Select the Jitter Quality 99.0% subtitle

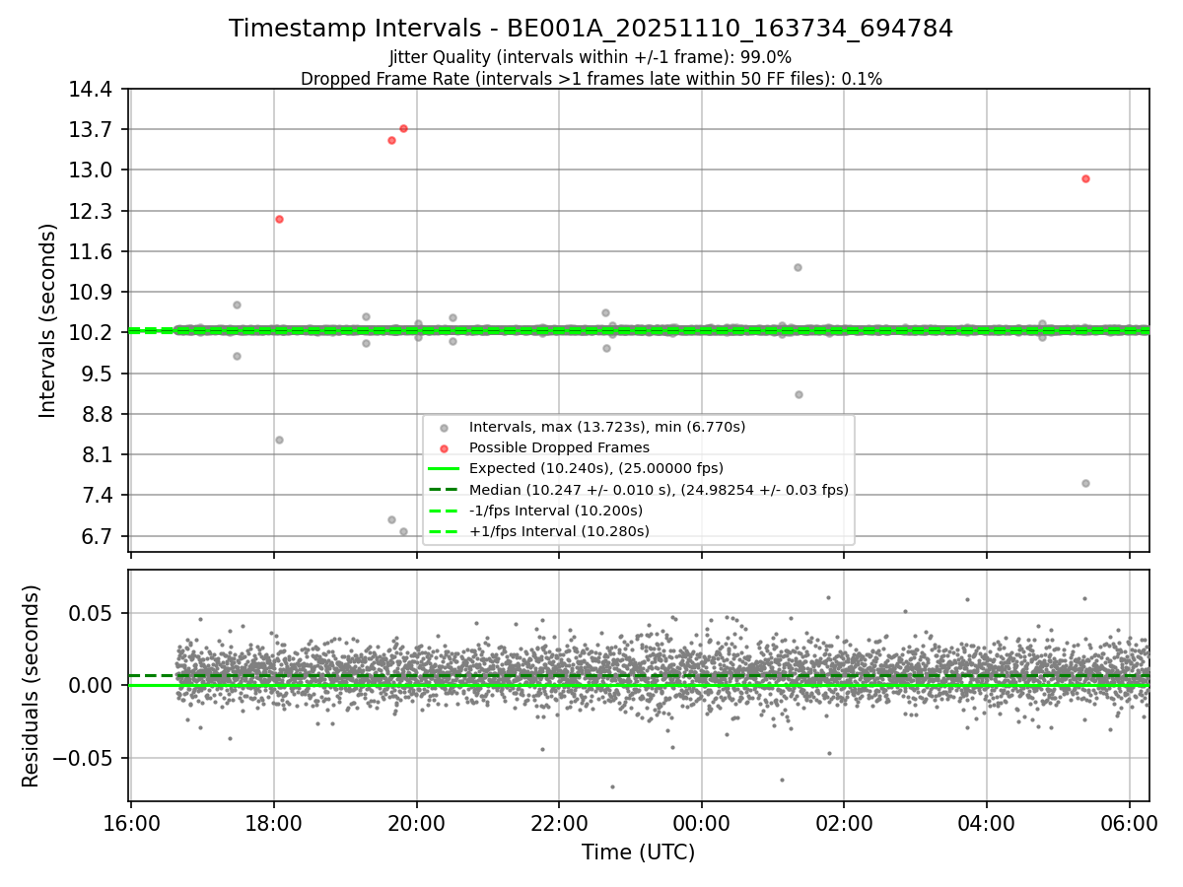click(x=591, y=57)
